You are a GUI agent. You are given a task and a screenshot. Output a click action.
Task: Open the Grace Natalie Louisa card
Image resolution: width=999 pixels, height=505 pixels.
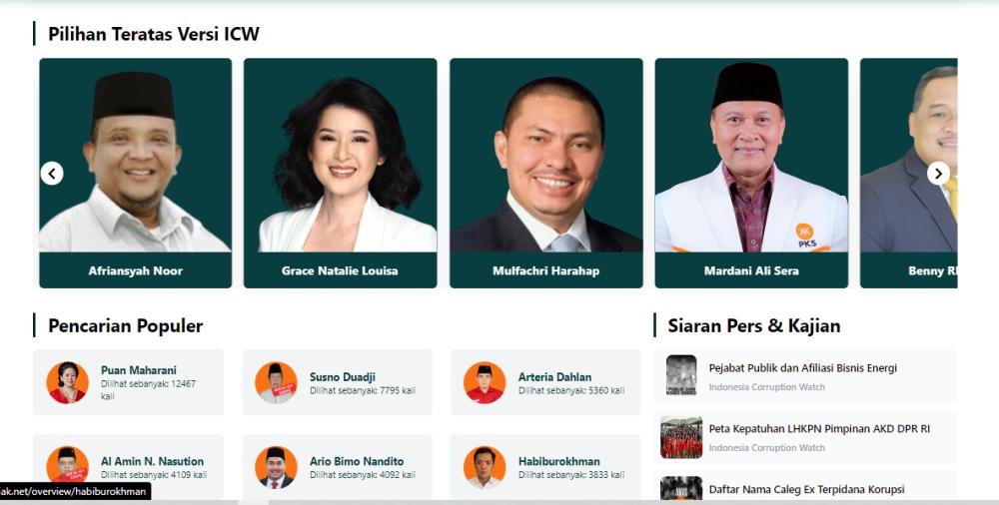(x=341, y=174)
